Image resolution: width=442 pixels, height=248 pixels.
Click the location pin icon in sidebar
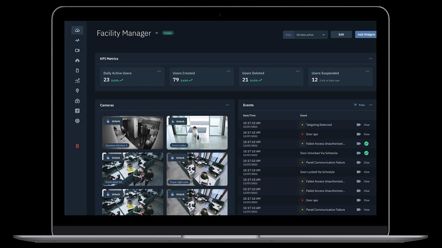(x=77, y=91)
